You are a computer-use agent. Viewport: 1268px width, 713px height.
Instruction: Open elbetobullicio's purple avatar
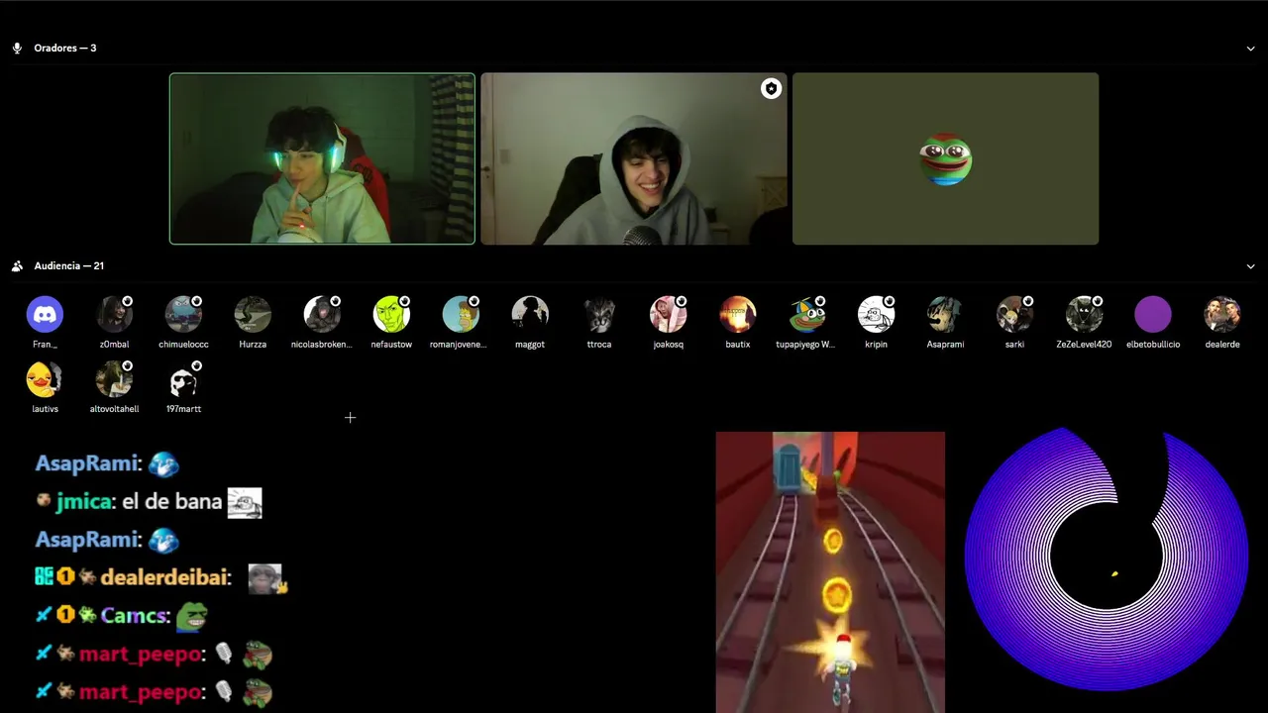click(1153, 314)
